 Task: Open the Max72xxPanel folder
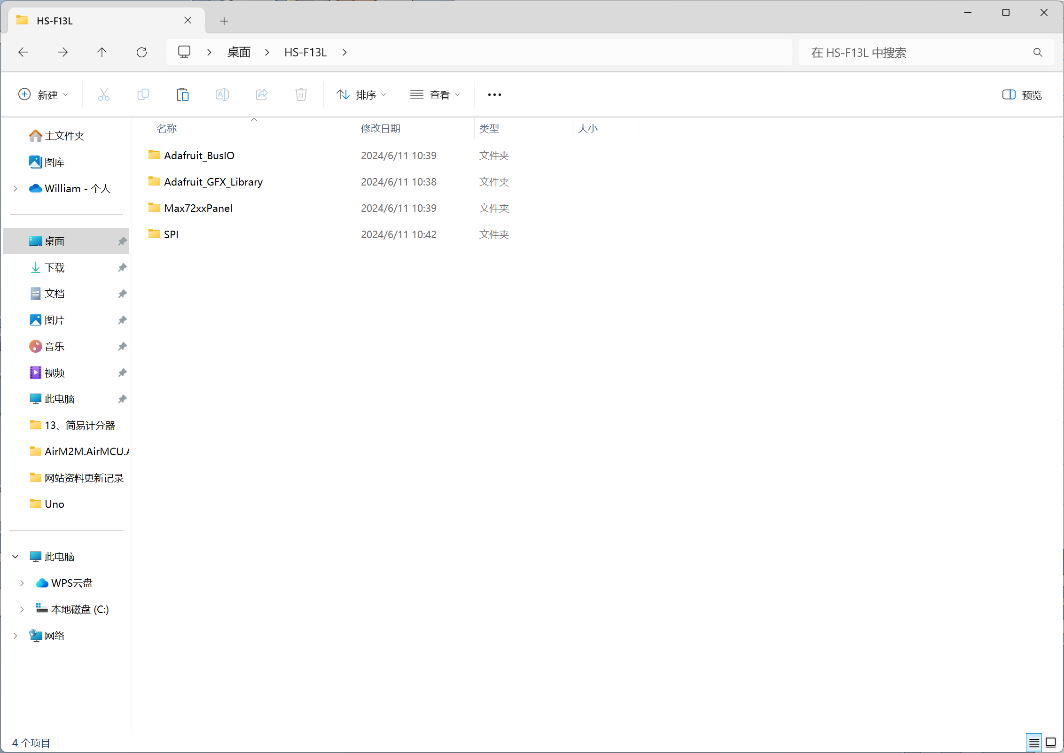[x=198, y=208]
